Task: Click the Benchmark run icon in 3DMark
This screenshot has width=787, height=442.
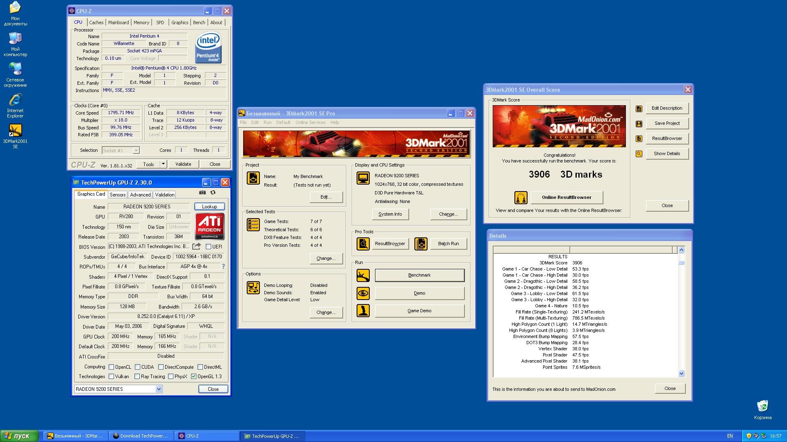Action: tap(363, 275)
